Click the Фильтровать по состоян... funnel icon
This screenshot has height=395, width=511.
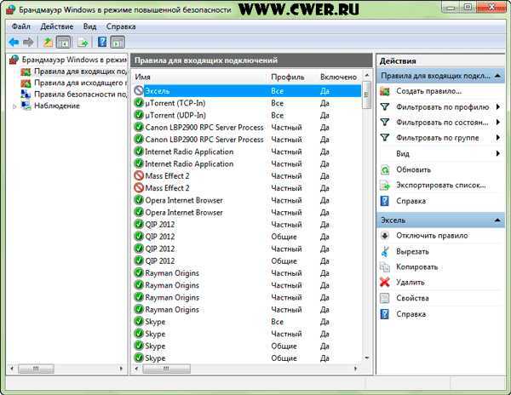(x=385, y=122)
